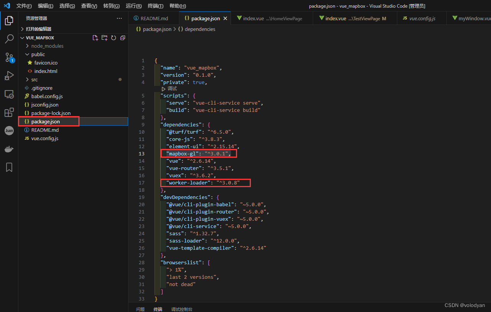Refresh the VUE_MAPBOX explorer

(x=114, y=37)
